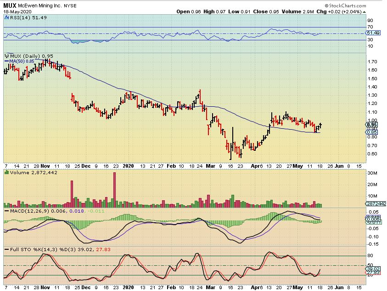This screenshot has width=387, height=291.
Task: Open the StockCharts.com watermark link
Action: point(345,5)
